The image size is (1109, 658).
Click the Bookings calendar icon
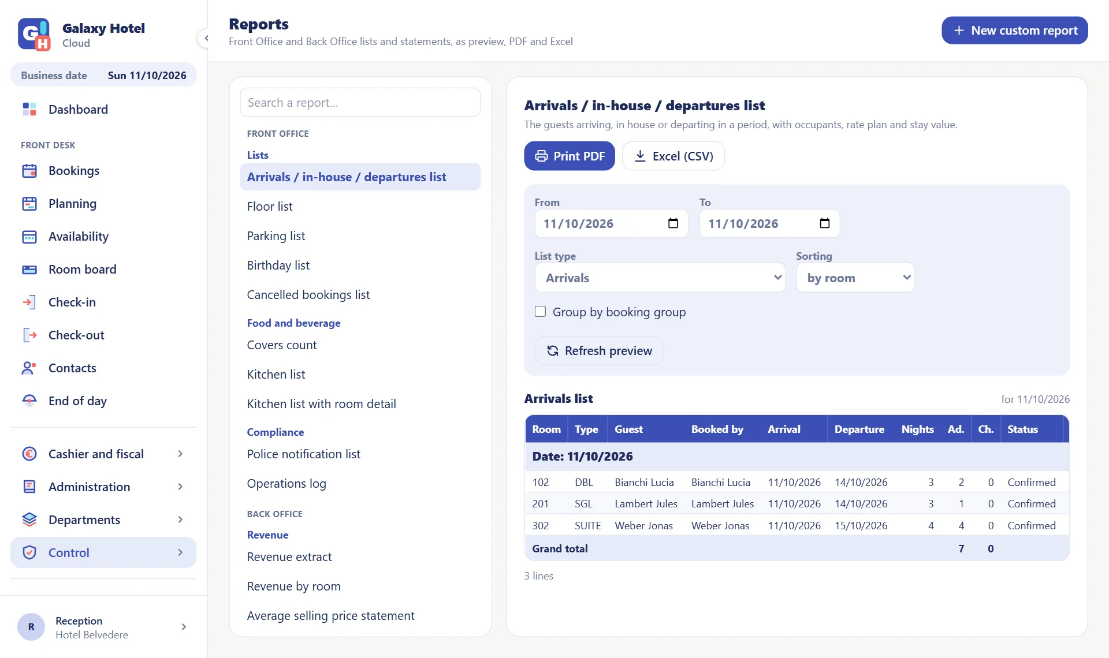29,171
